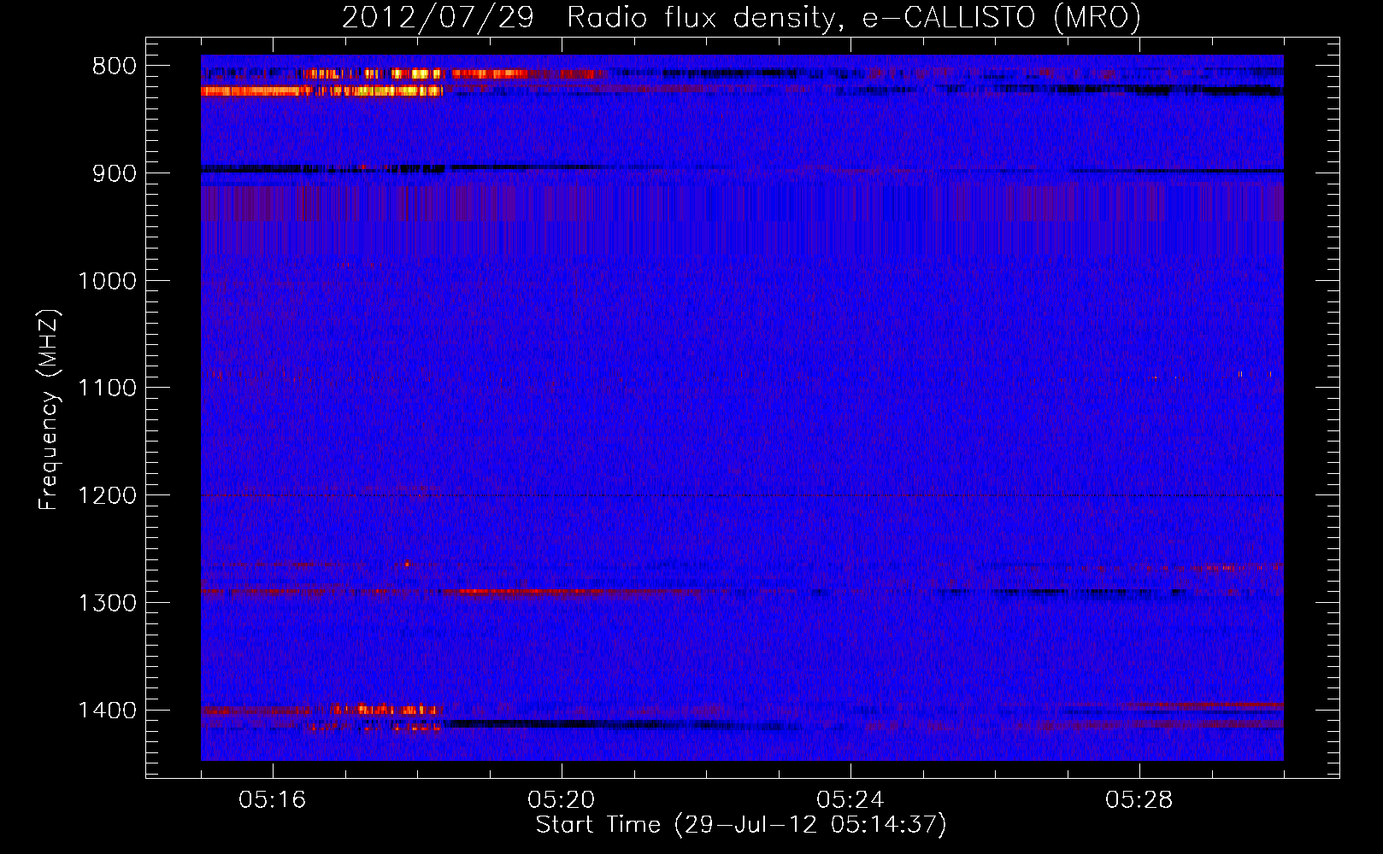This screenshot has width=1383, height=854.
Task: Click the 'Frequency (MHZ)' axis label
Action: point(49,410)
